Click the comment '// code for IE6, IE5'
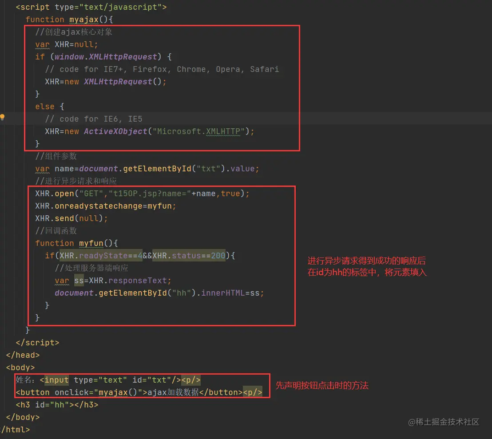This screenshot has height=439, width=492. point(94,119)
